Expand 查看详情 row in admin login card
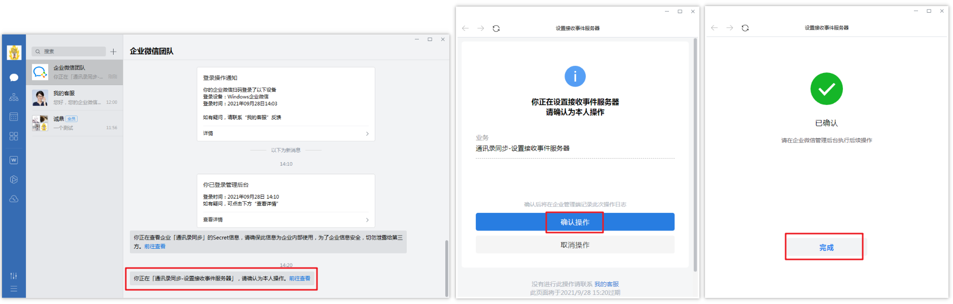 click(286, 219)
